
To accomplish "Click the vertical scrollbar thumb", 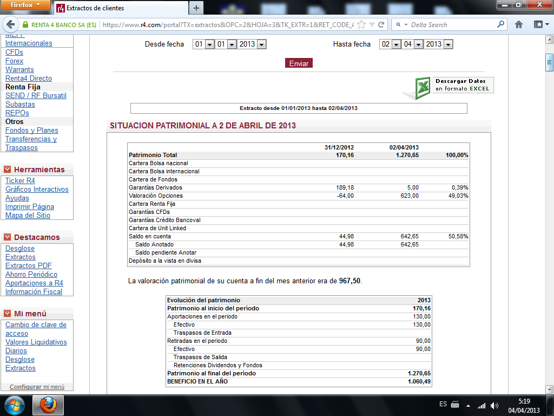I will 549,63.
